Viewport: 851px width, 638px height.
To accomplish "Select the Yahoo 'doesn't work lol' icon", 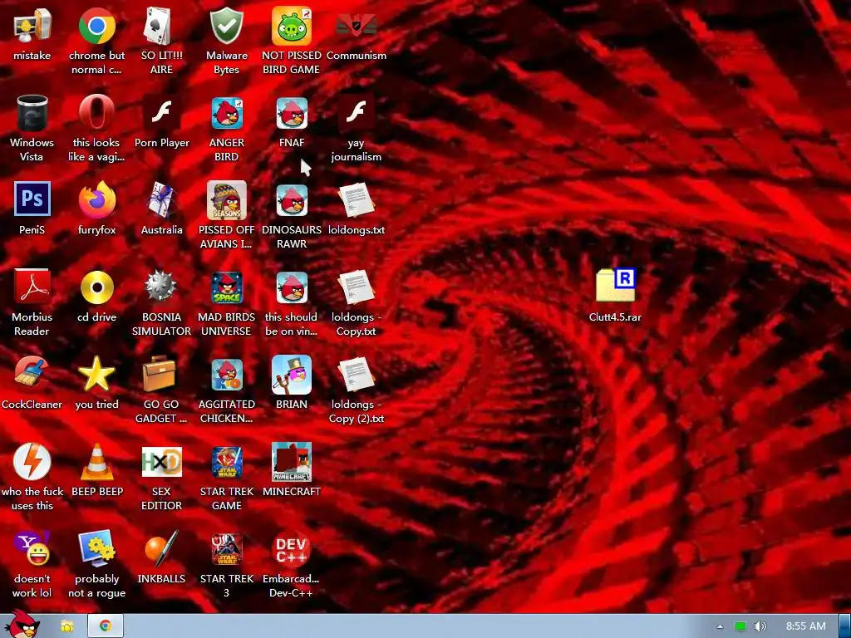I will click(32, 548).
